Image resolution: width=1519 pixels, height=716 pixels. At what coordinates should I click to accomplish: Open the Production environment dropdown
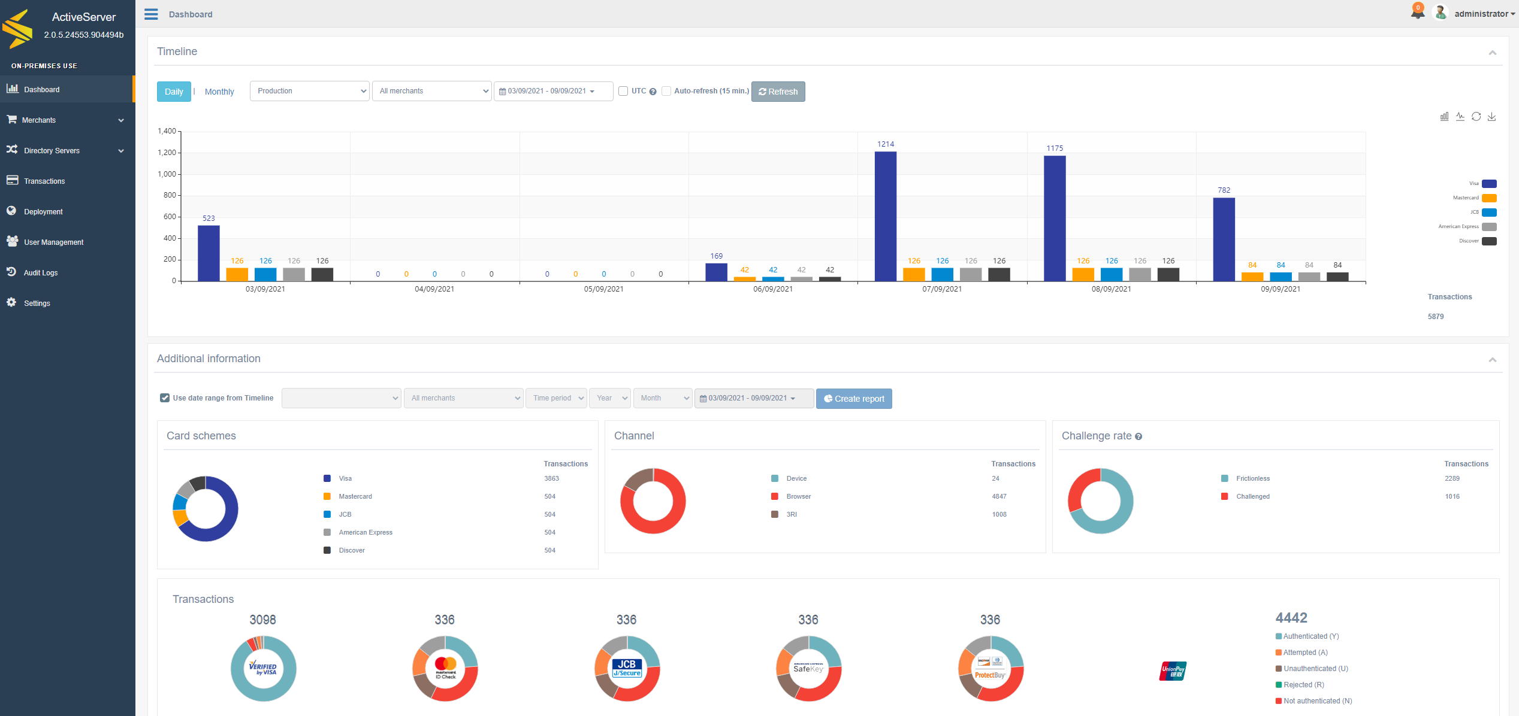click(310, 91)
